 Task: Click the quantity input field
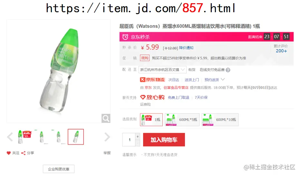click(129, 140)
